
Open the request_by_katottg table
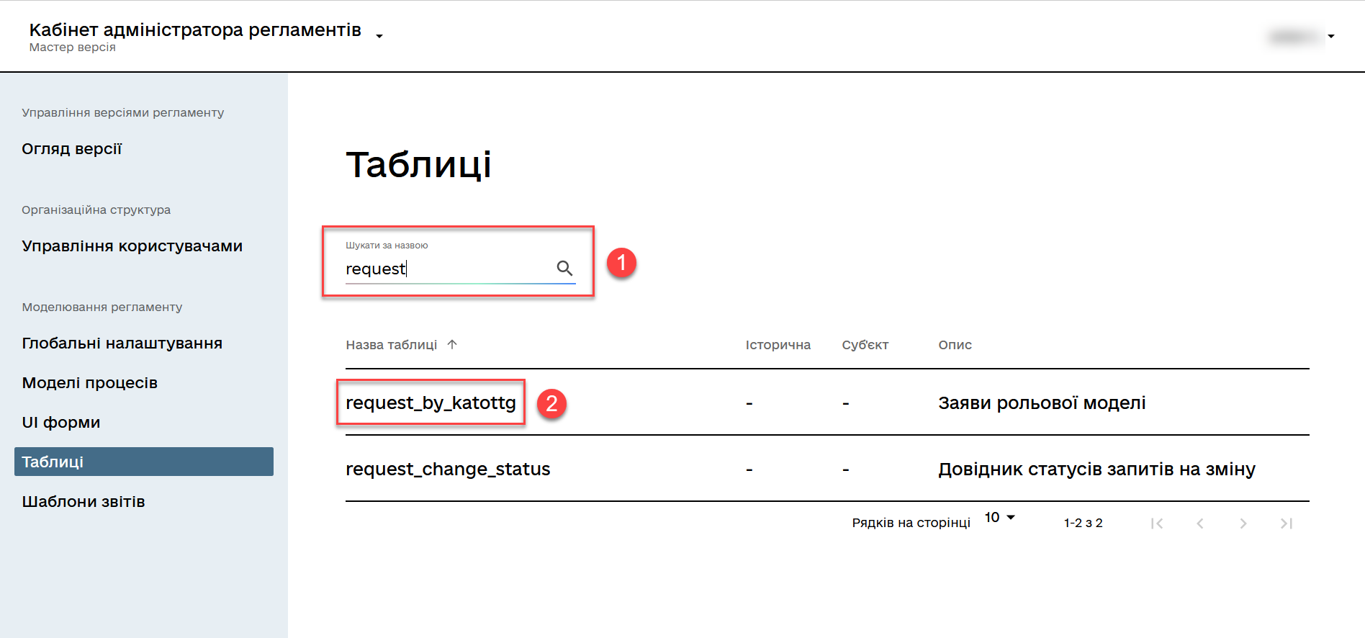click(431, 403)
